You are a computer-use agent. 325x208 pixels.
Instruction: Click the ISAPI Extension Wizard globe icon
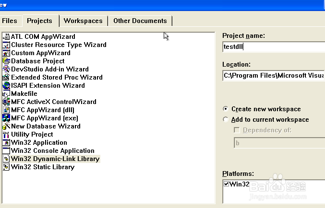pyautogui.click(x=6, y=85)
